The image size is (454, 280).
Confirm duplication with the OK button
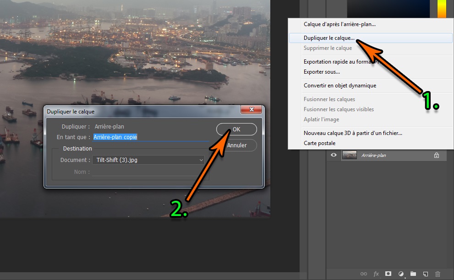point(236,129)
